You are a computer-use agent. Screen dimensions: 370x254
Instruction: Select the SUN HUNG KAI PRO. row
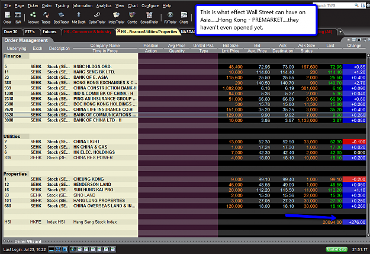[x=185, y=190]
